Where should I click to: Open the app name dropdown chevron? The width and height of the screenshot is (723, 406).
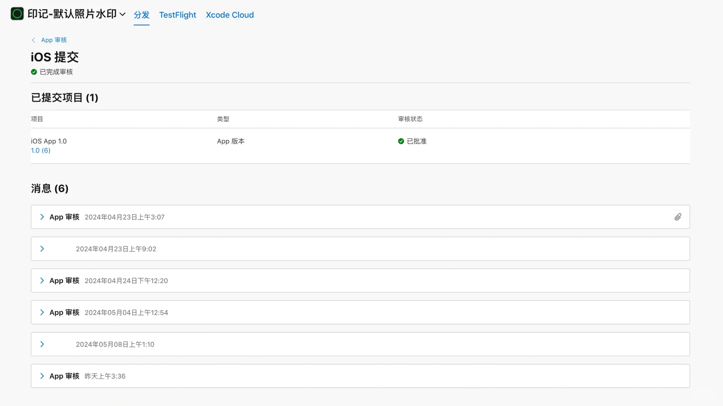122,14
